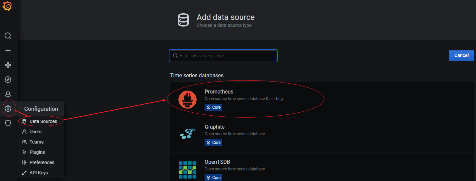Open Users in Configuration menu
Screen dimensions: 476x181
coord(36,132)
